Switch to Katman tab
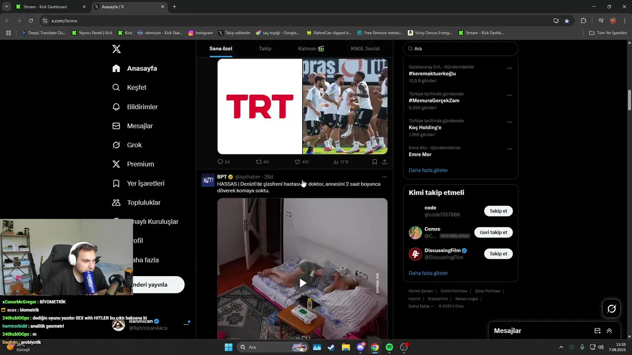632x355 pixels. coord(311,49)
